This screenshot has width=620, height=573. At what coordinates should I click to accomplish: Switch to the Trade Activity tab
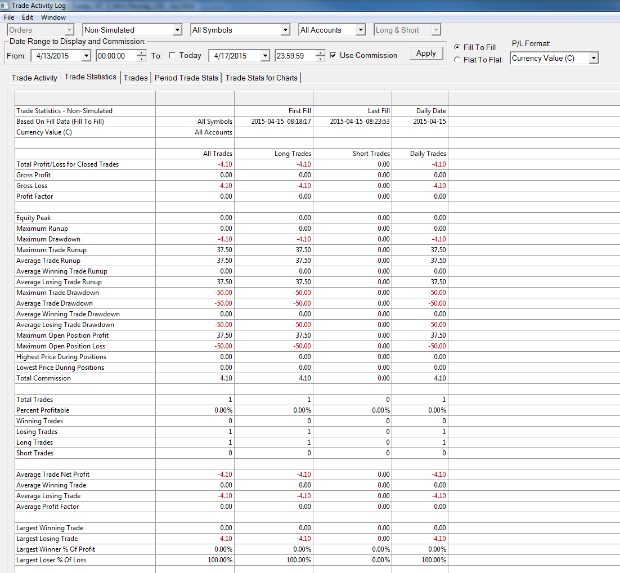tap(34, 78)
